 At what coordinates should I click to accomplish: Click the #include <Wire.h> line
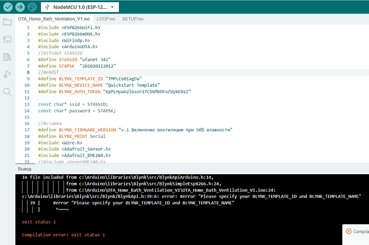(x=60, y=143)
